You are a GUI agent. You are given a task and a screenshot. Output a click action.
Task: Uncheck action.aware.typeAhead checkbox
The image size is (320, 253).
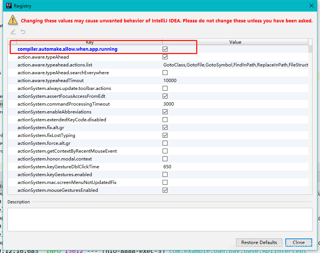pos(165,57)
